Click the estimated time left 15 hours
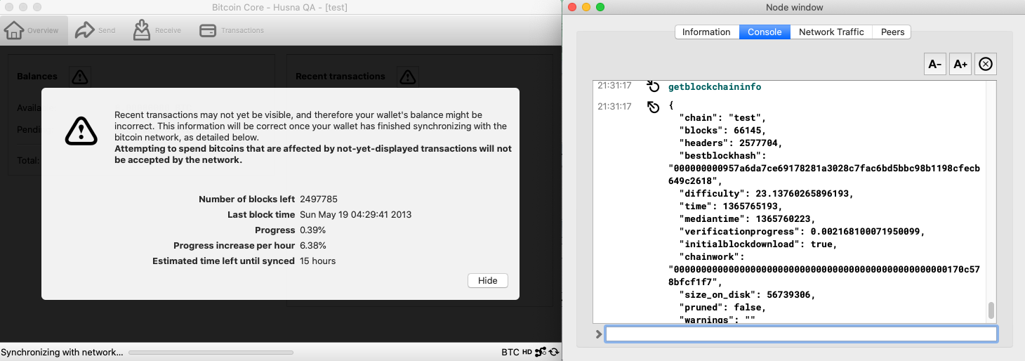Viewport: 1025px width, 361px height. pos(318,261)
